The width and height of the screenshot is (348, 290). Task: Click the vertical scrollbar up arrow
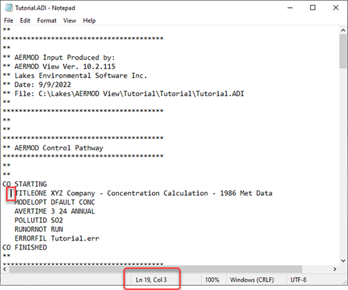pos(343,30)
